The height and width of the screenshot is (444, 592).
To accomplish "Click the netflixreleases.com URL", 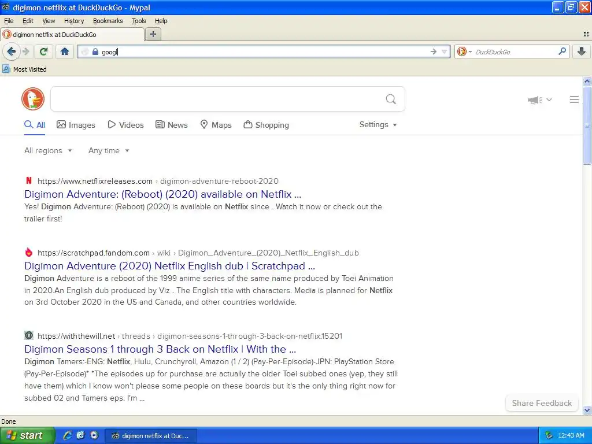I will pyautogui.click(x=95, y=181).
